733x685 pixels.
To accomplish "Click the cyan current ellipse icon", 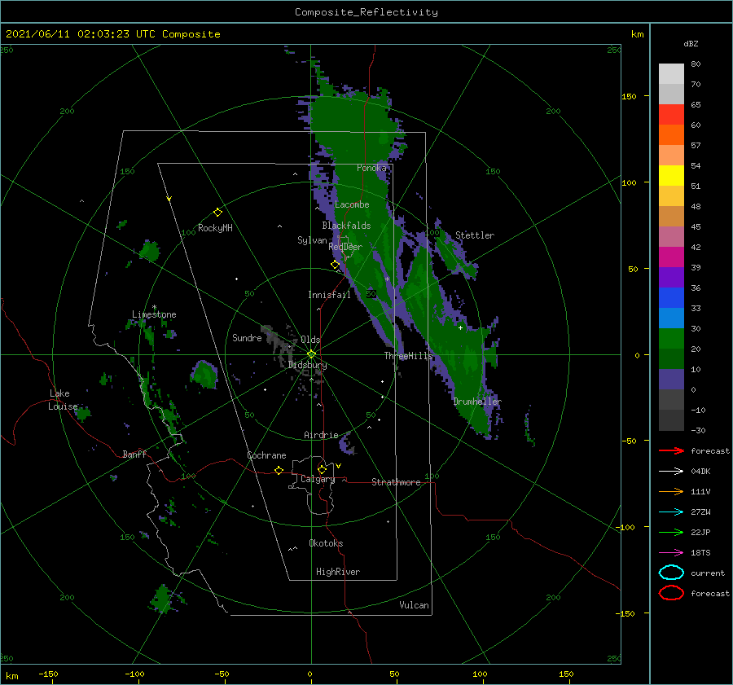I will 671,573.
